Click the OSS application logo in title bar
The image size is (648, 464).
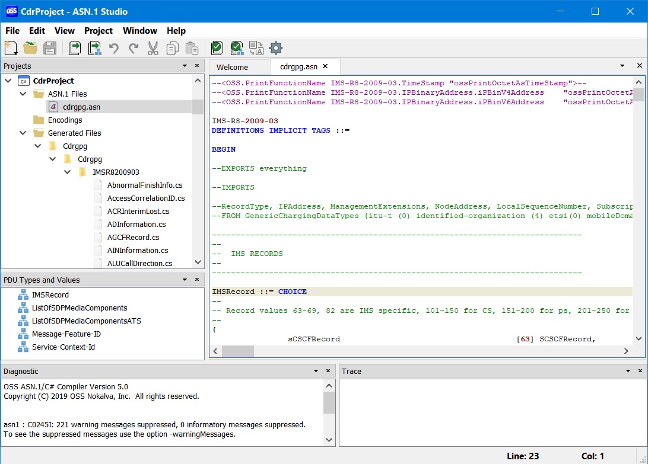(12, 11)
